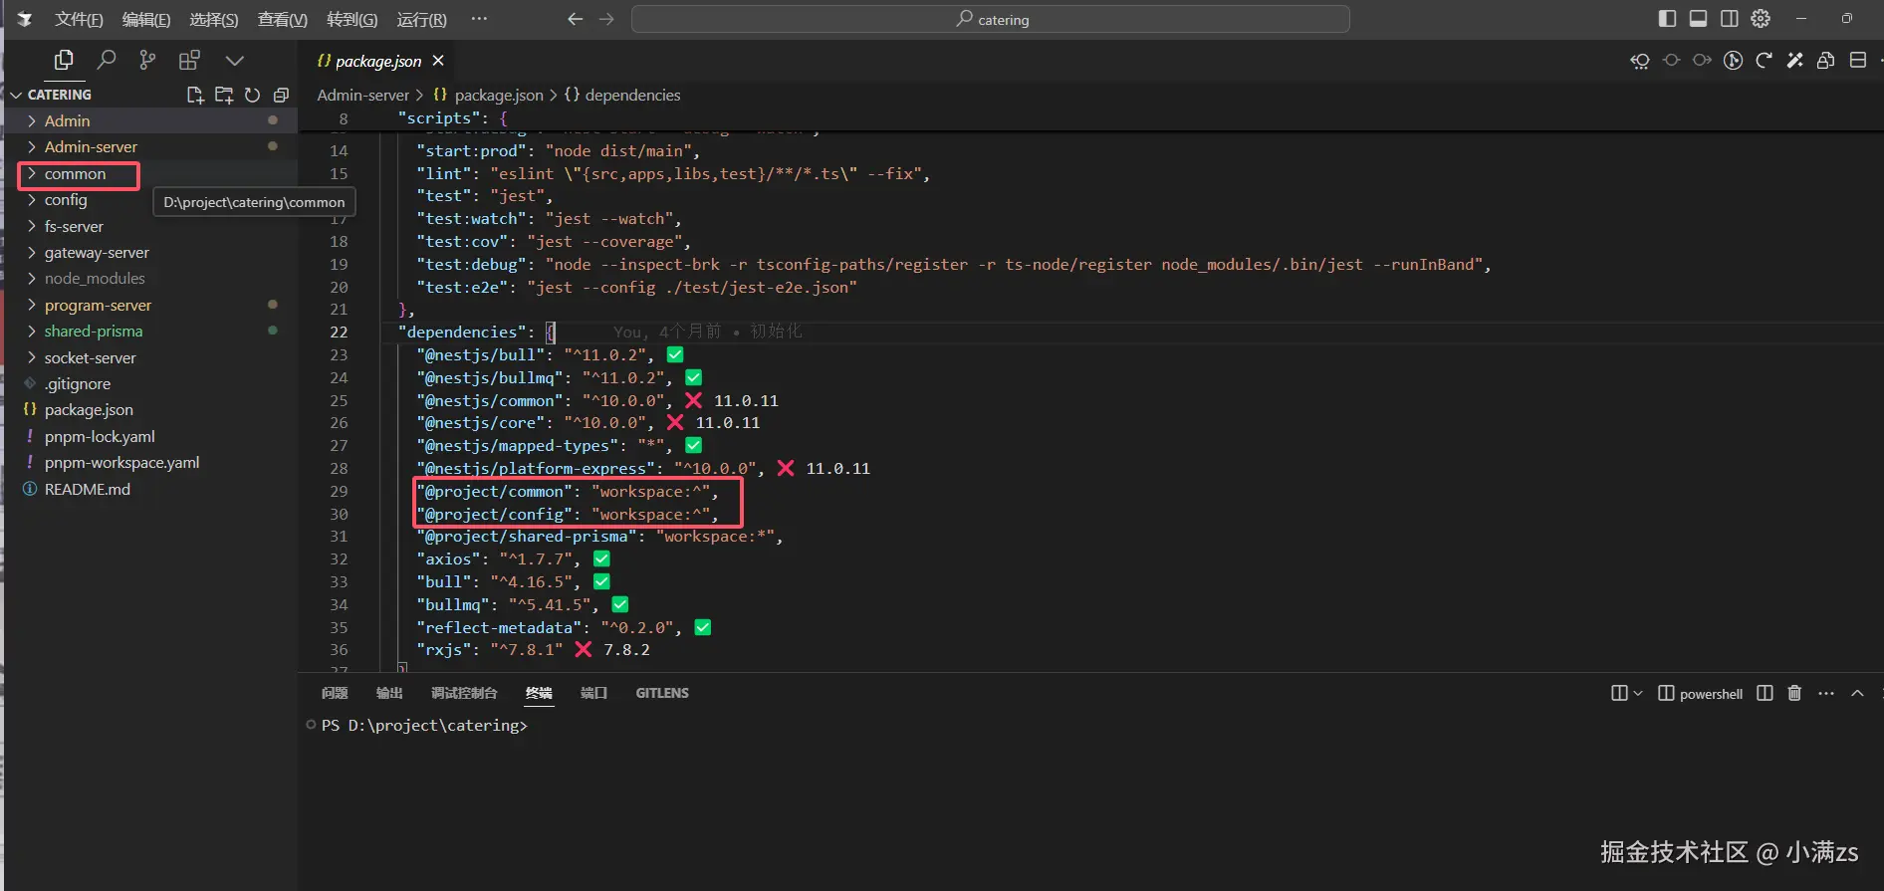
Task: Switch to the 问题 panel tab
Action: pyautogui.click(x=335, y=693)
